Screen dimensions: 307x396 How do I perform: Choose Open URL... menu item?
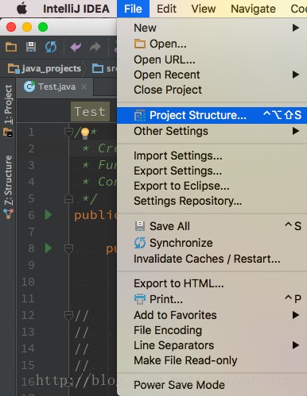(212, 60)
